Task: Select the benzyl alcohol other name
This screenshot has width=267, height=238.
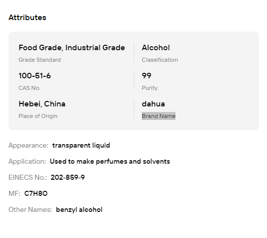Action: tap(79, 209)
